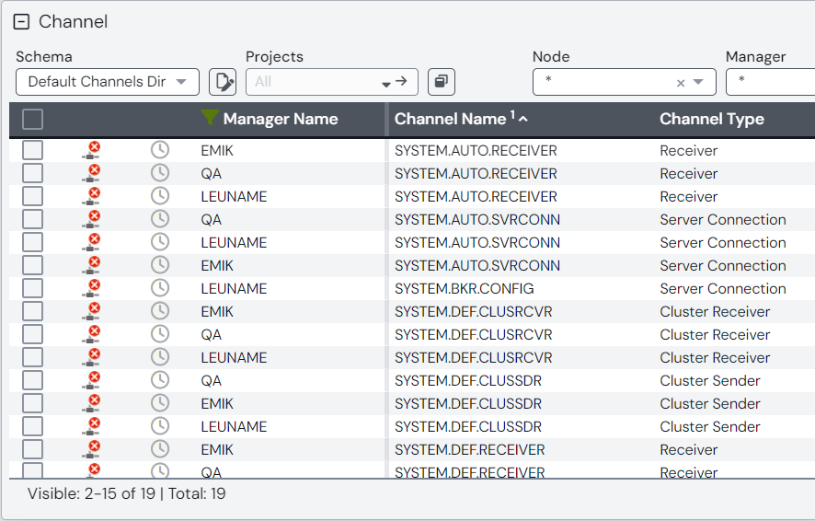Click clock icon for LEUNAME SYSTEM.BKR.CONFIG row

click(160, 289)
